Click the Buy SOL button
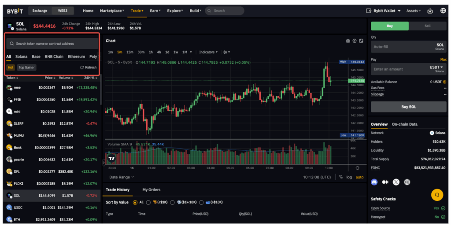This screenshot has height=225, width=451. click(409, 107)
